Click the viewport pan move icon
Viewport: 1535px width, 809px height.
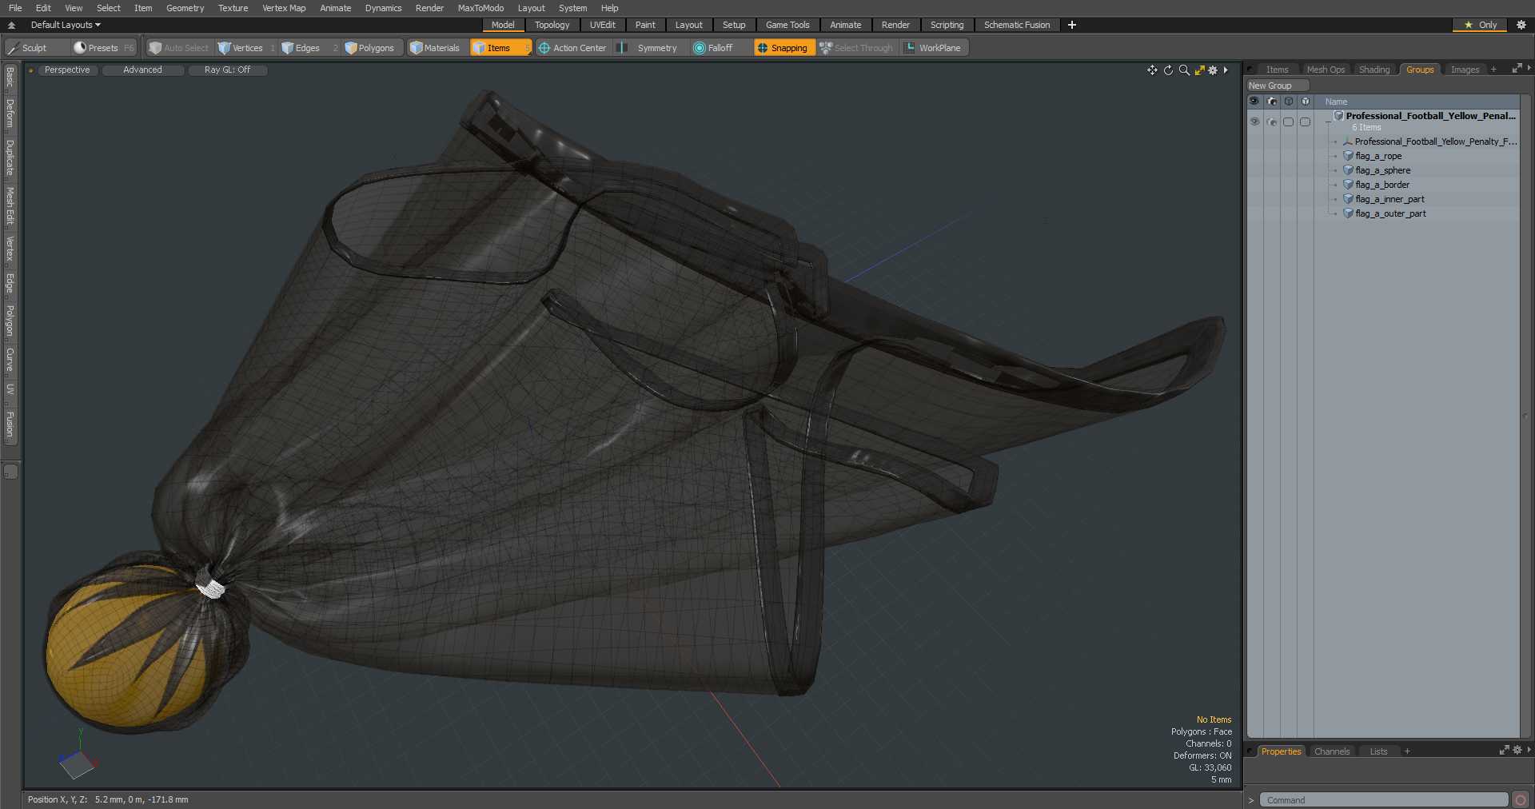pos(1152,70)
